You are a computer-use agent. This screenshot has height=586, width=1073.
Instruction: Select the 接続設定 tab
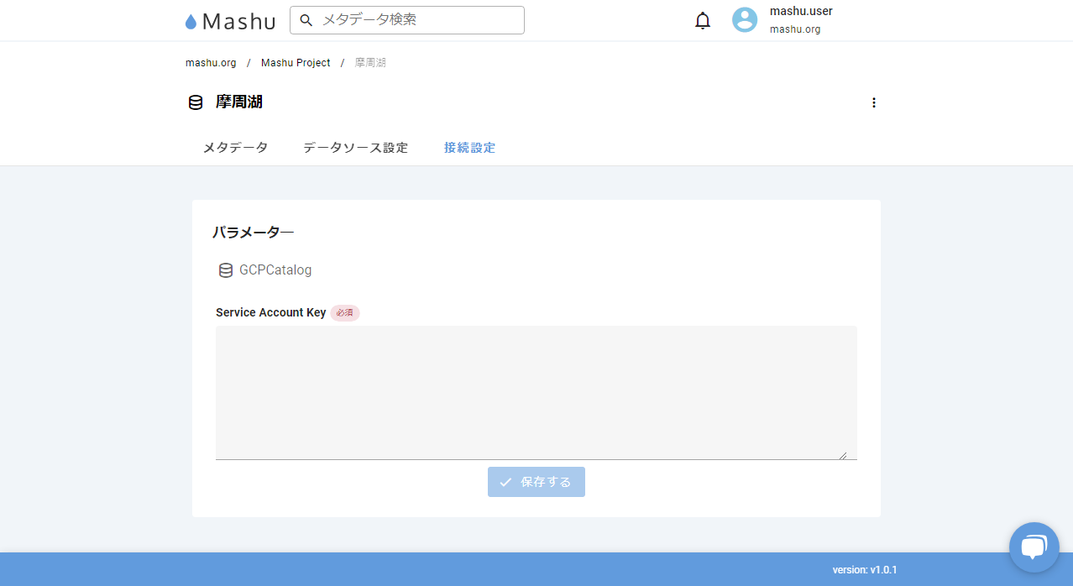tap(469, 148)
